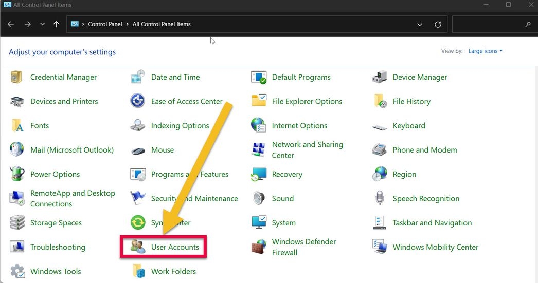The width and height of the screenshot is (538, 283).
Task: Open the Network and Sharing Center link
Action: point(307,150)
